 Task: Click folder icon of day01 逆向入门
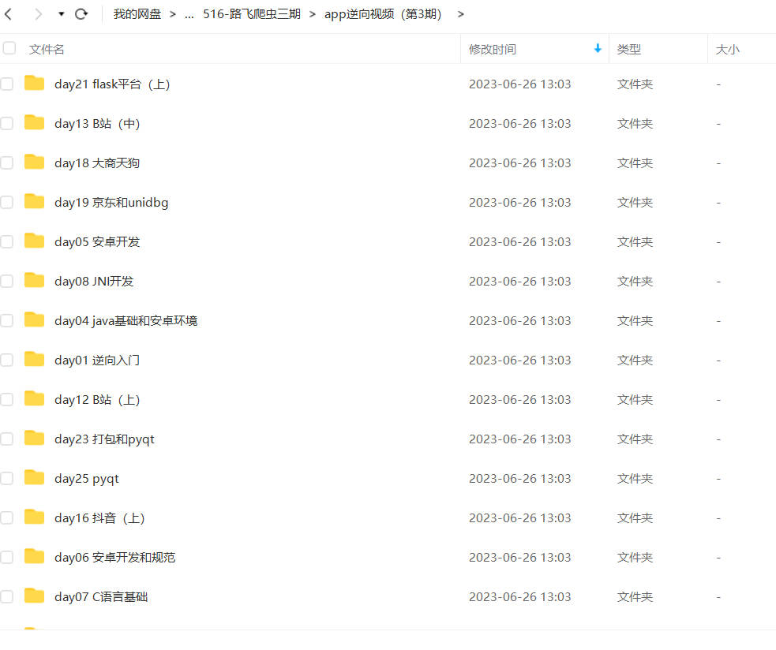click(x=34, y=359)
